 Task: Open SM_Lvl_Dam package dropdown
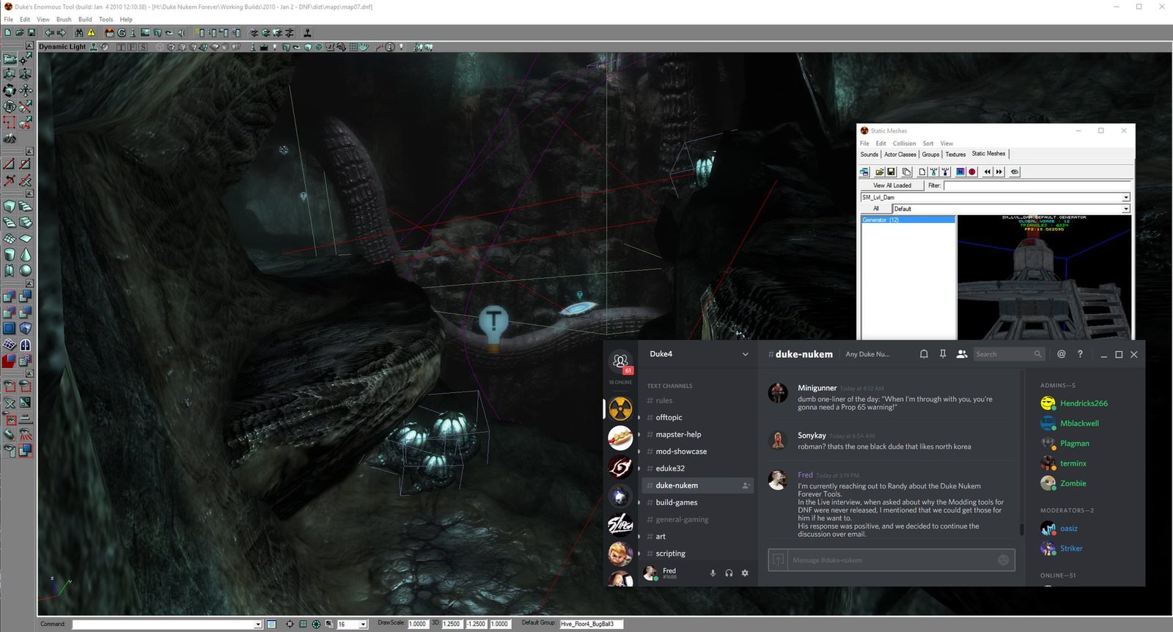pyautogui.click(x=1126, y=197)
